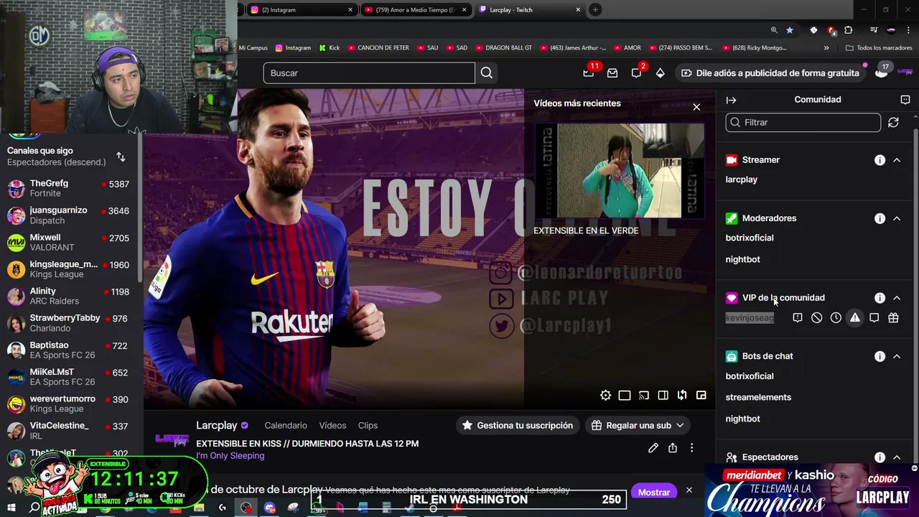
Task: Cast the stream with the cast icon
Action: pyautogui.click(x=644, y=396)
